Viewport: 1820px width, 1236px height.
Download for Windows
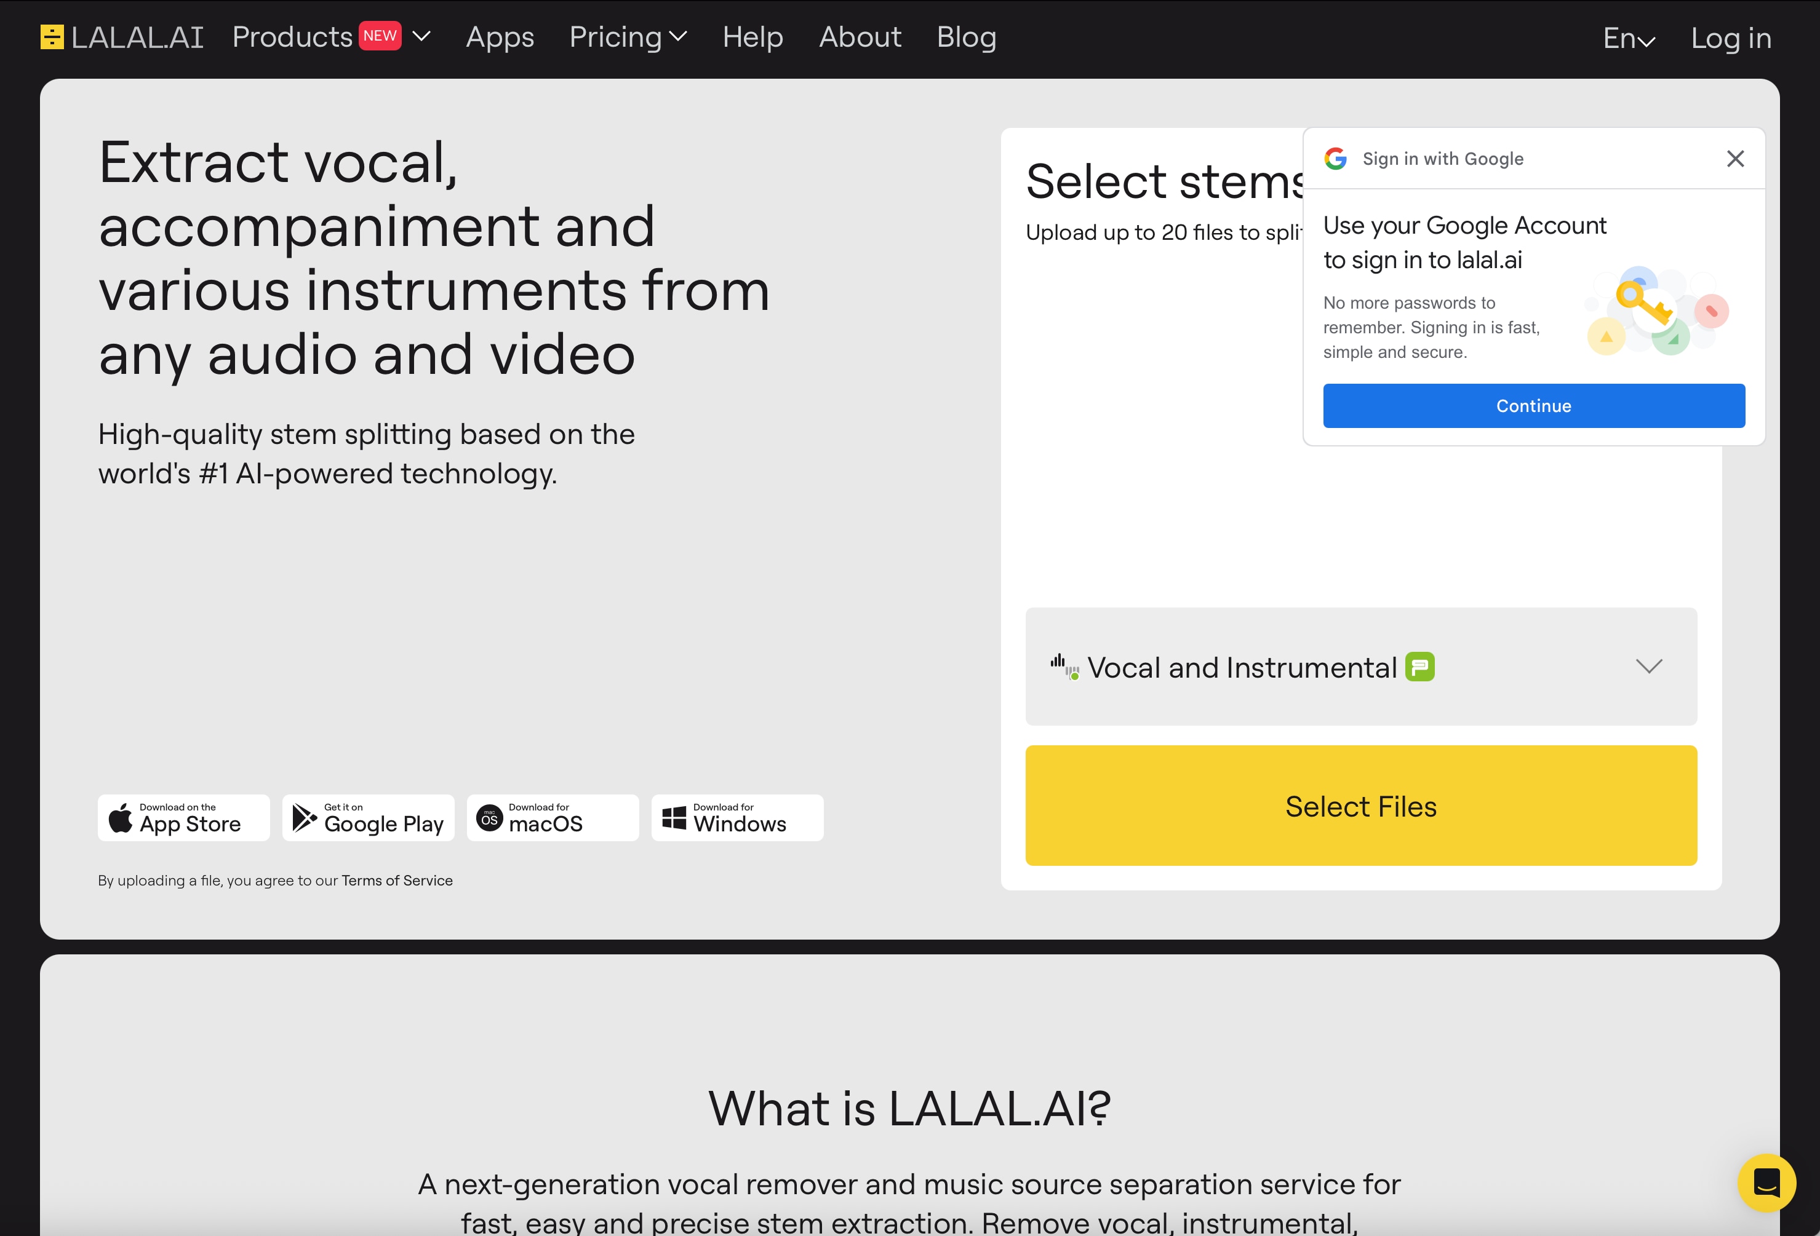coord(738,818)
